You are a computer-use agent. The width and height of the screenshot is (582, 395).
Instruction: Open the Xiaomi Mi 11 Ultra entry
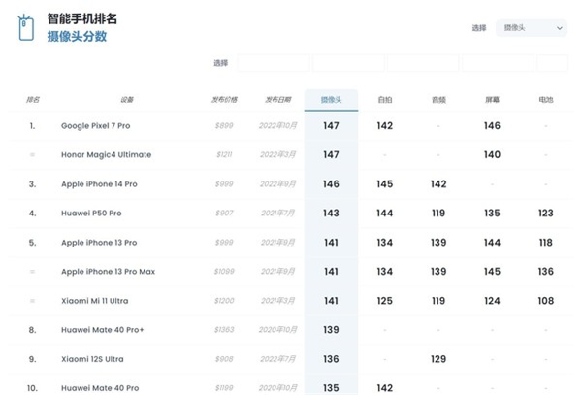tap(94, 301)
